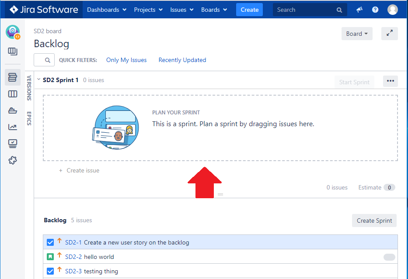Image resolution: width=408 pixels, height=279 pixels.
Task: Open the Reports chart icon
Action: pyautogui.click(x=12, y=127)
